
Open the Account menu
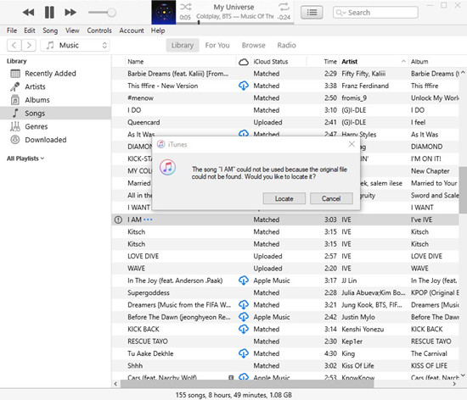(x=132, y=31)
